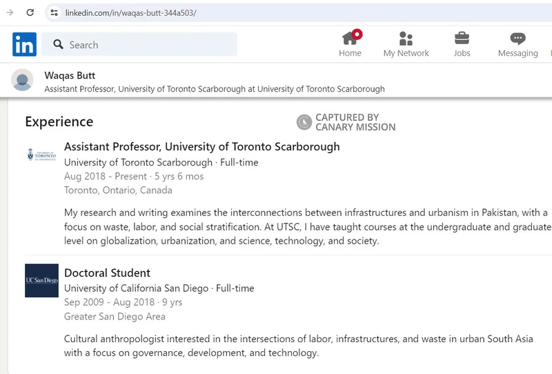Screen dimensions: 552x374
Task: Go to My Network
Action: 406,39
